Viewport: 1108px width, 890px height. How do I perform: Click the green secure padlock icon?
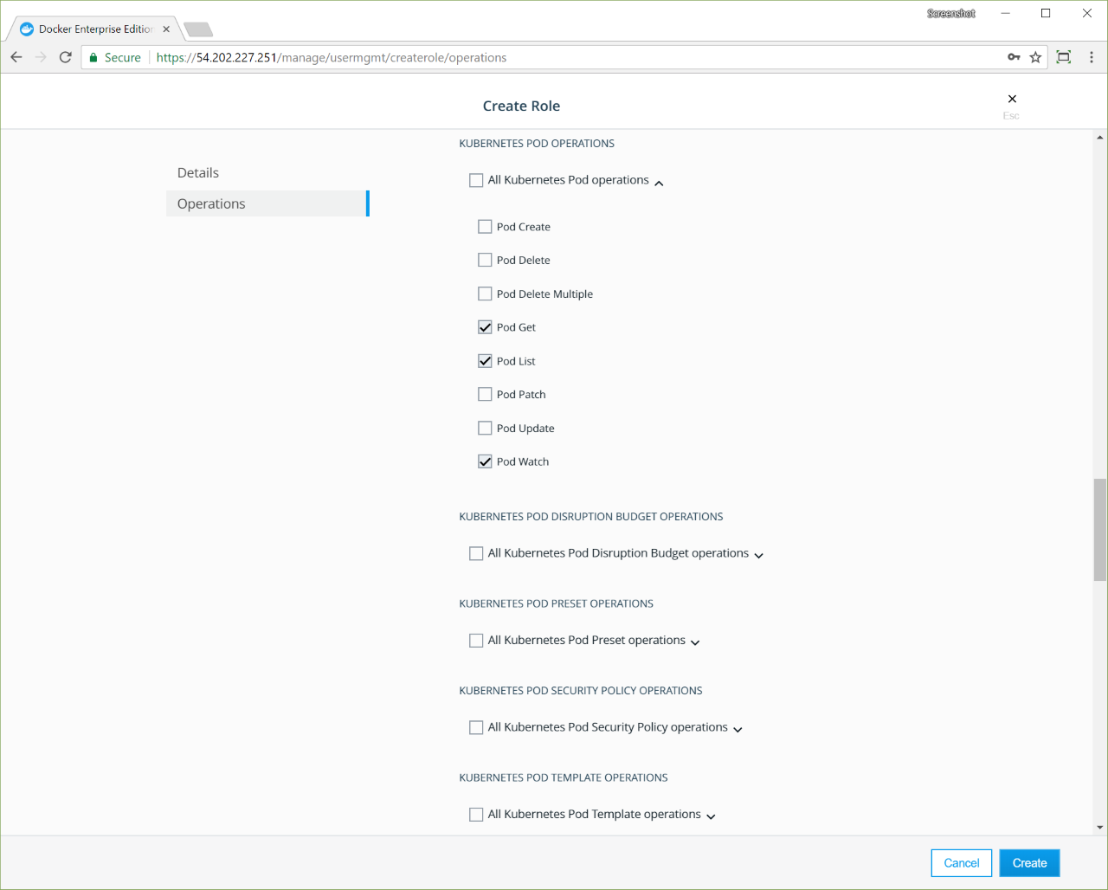[93, 57]
